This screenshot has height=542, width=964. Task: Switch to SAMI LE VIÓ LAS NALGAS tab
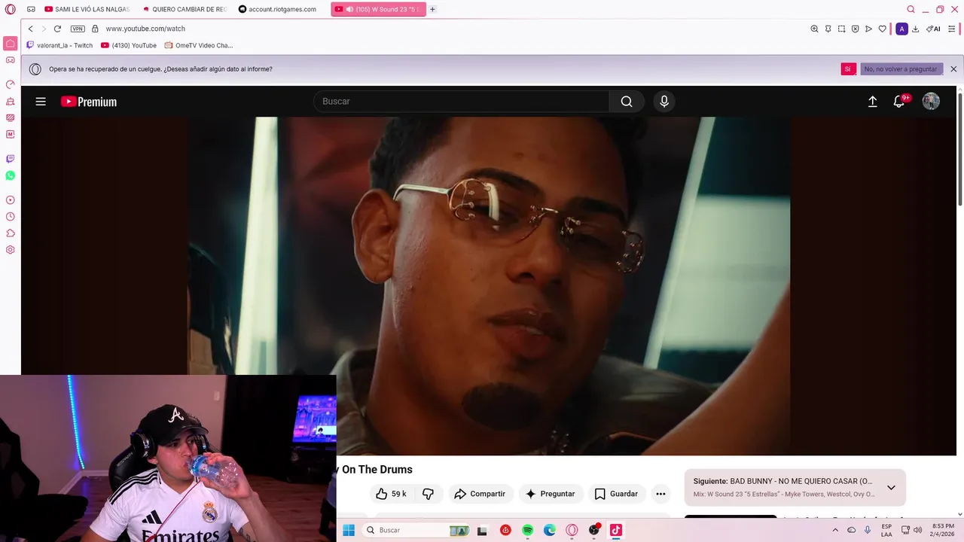(x=87, y=9)
